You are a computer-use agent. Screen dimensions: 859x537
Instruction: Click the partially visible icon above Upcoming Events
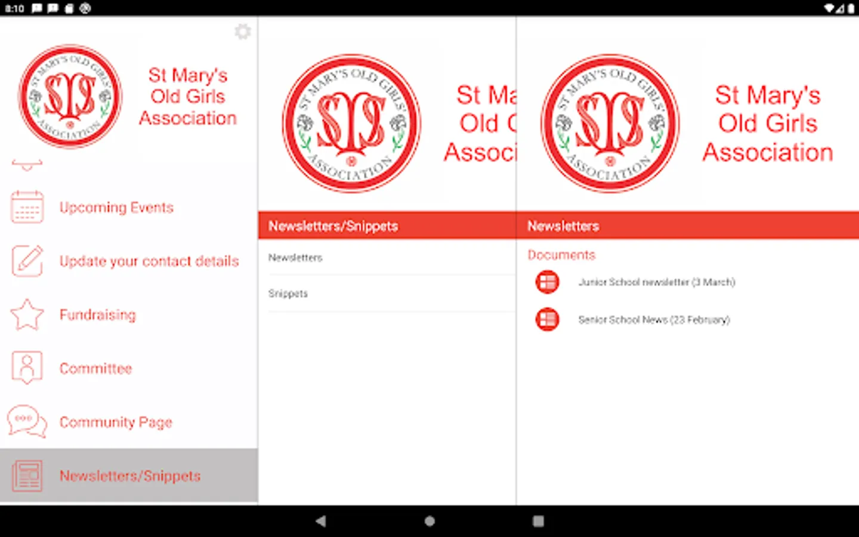point(27,165)
